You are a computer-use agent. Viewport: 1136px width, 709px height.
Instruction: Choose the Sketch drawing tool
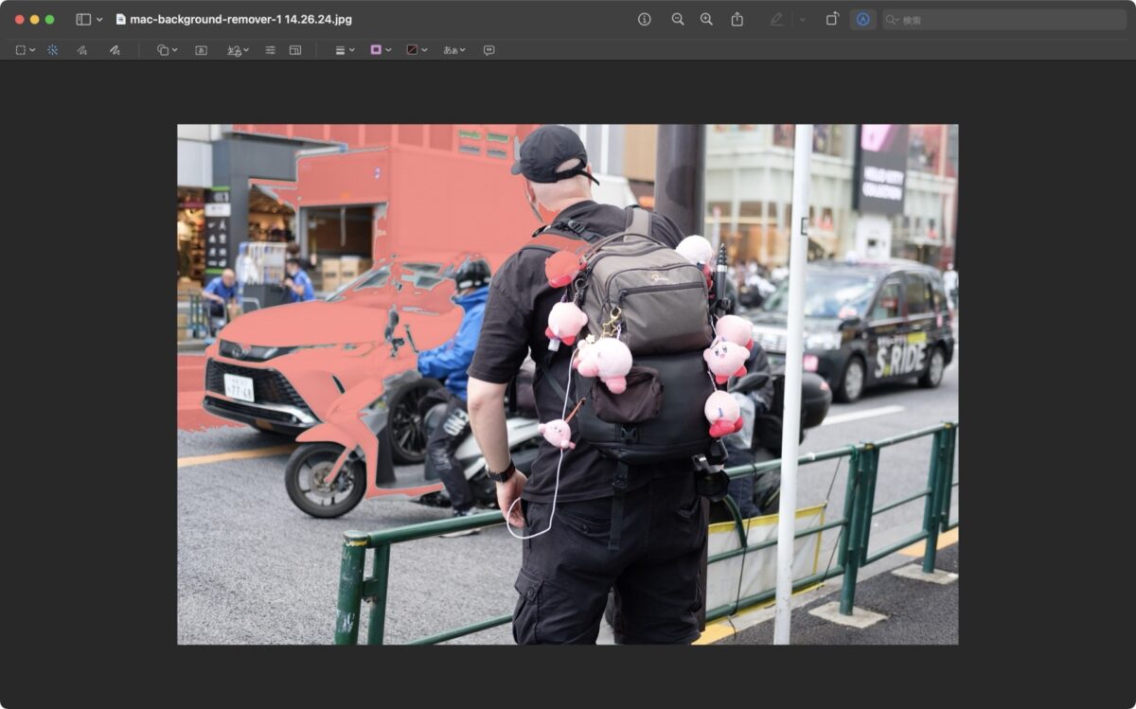coord(82,50)
